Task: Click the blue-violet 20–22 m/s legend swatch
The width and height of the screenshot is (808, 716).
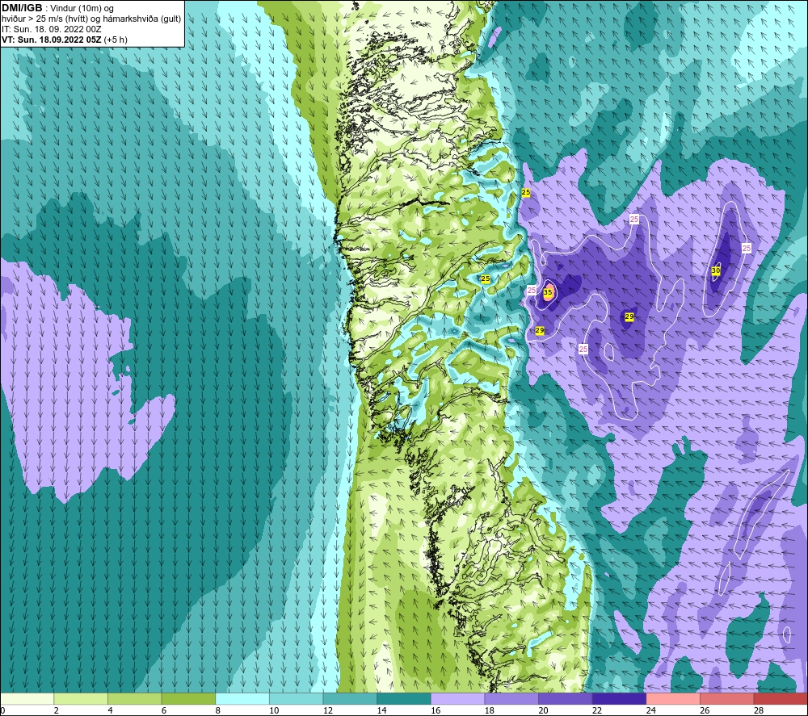Action: [566, 698]
